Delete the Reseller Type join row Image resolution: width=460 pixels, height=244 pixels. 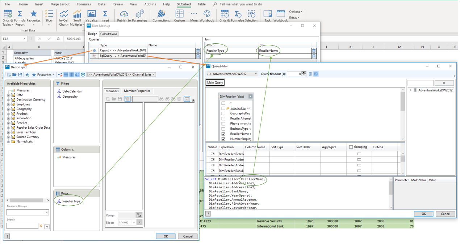pos(314,51)
